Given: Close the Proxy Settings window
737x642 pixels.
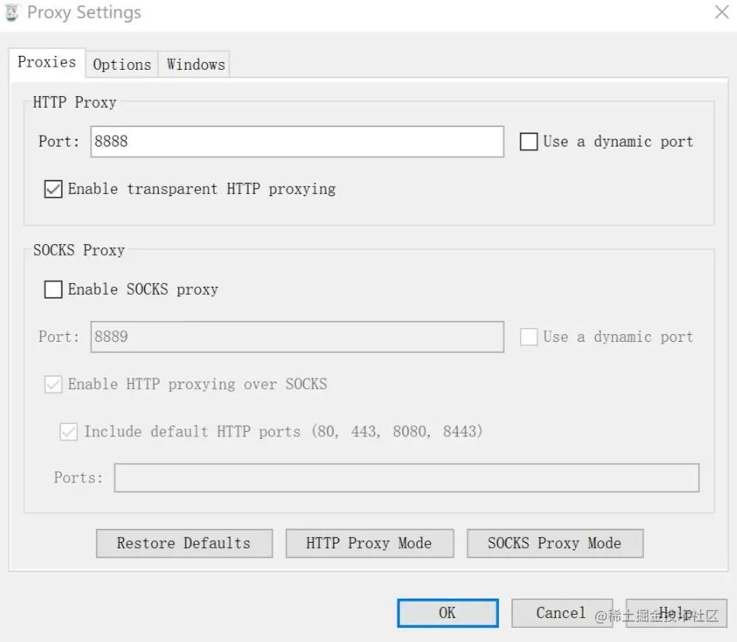Looking at the screenshot, I should pyautogui.click(x=722, y=12).
